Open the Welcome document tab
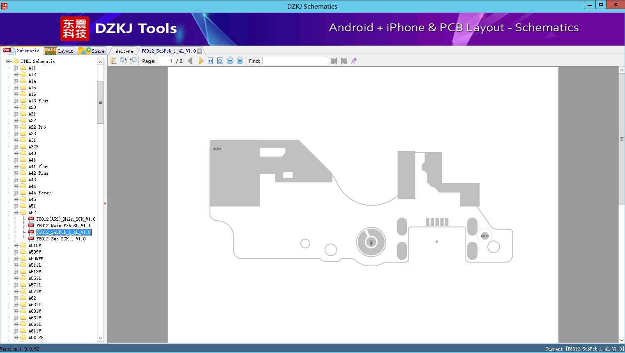 pyautogui.click(x=124, y=51)
